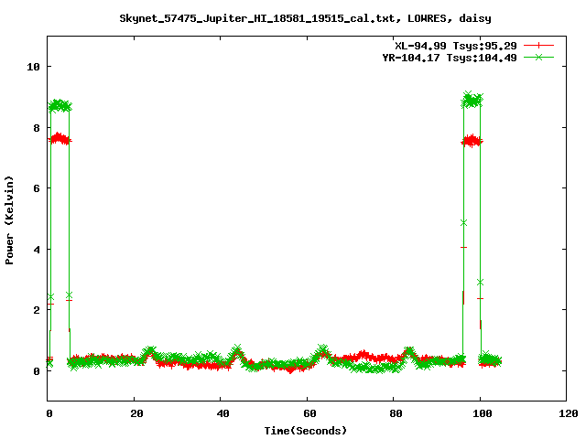Click the green YR calibration plateau near time zero
The height and width of the screenshot is (439, 586).
(x=60, y=106)
